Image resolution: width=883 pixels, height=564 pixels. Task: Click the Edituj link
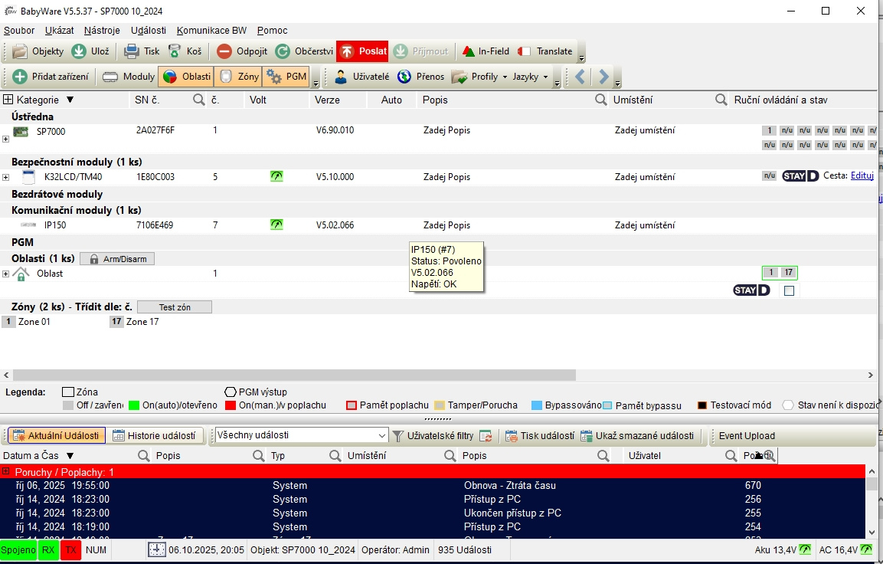[862, 175]
